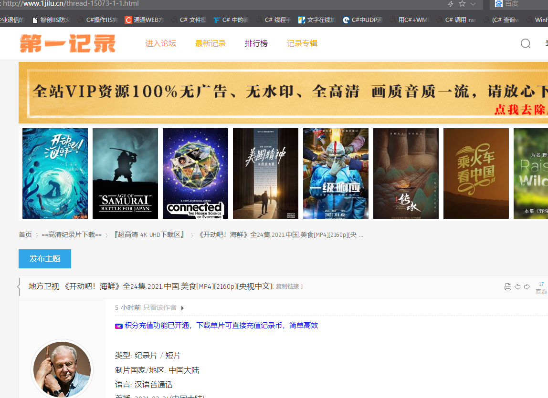Image resolution: width=548 pixels, height=398 pixels.
Task: Click the left arrow to view previous thread
Action: [x=517, y=286]
